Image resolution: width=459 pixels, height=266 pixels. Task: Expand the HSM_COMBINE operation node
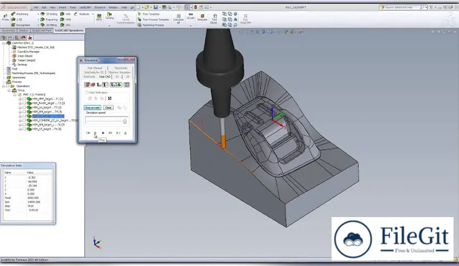point(20,120)
